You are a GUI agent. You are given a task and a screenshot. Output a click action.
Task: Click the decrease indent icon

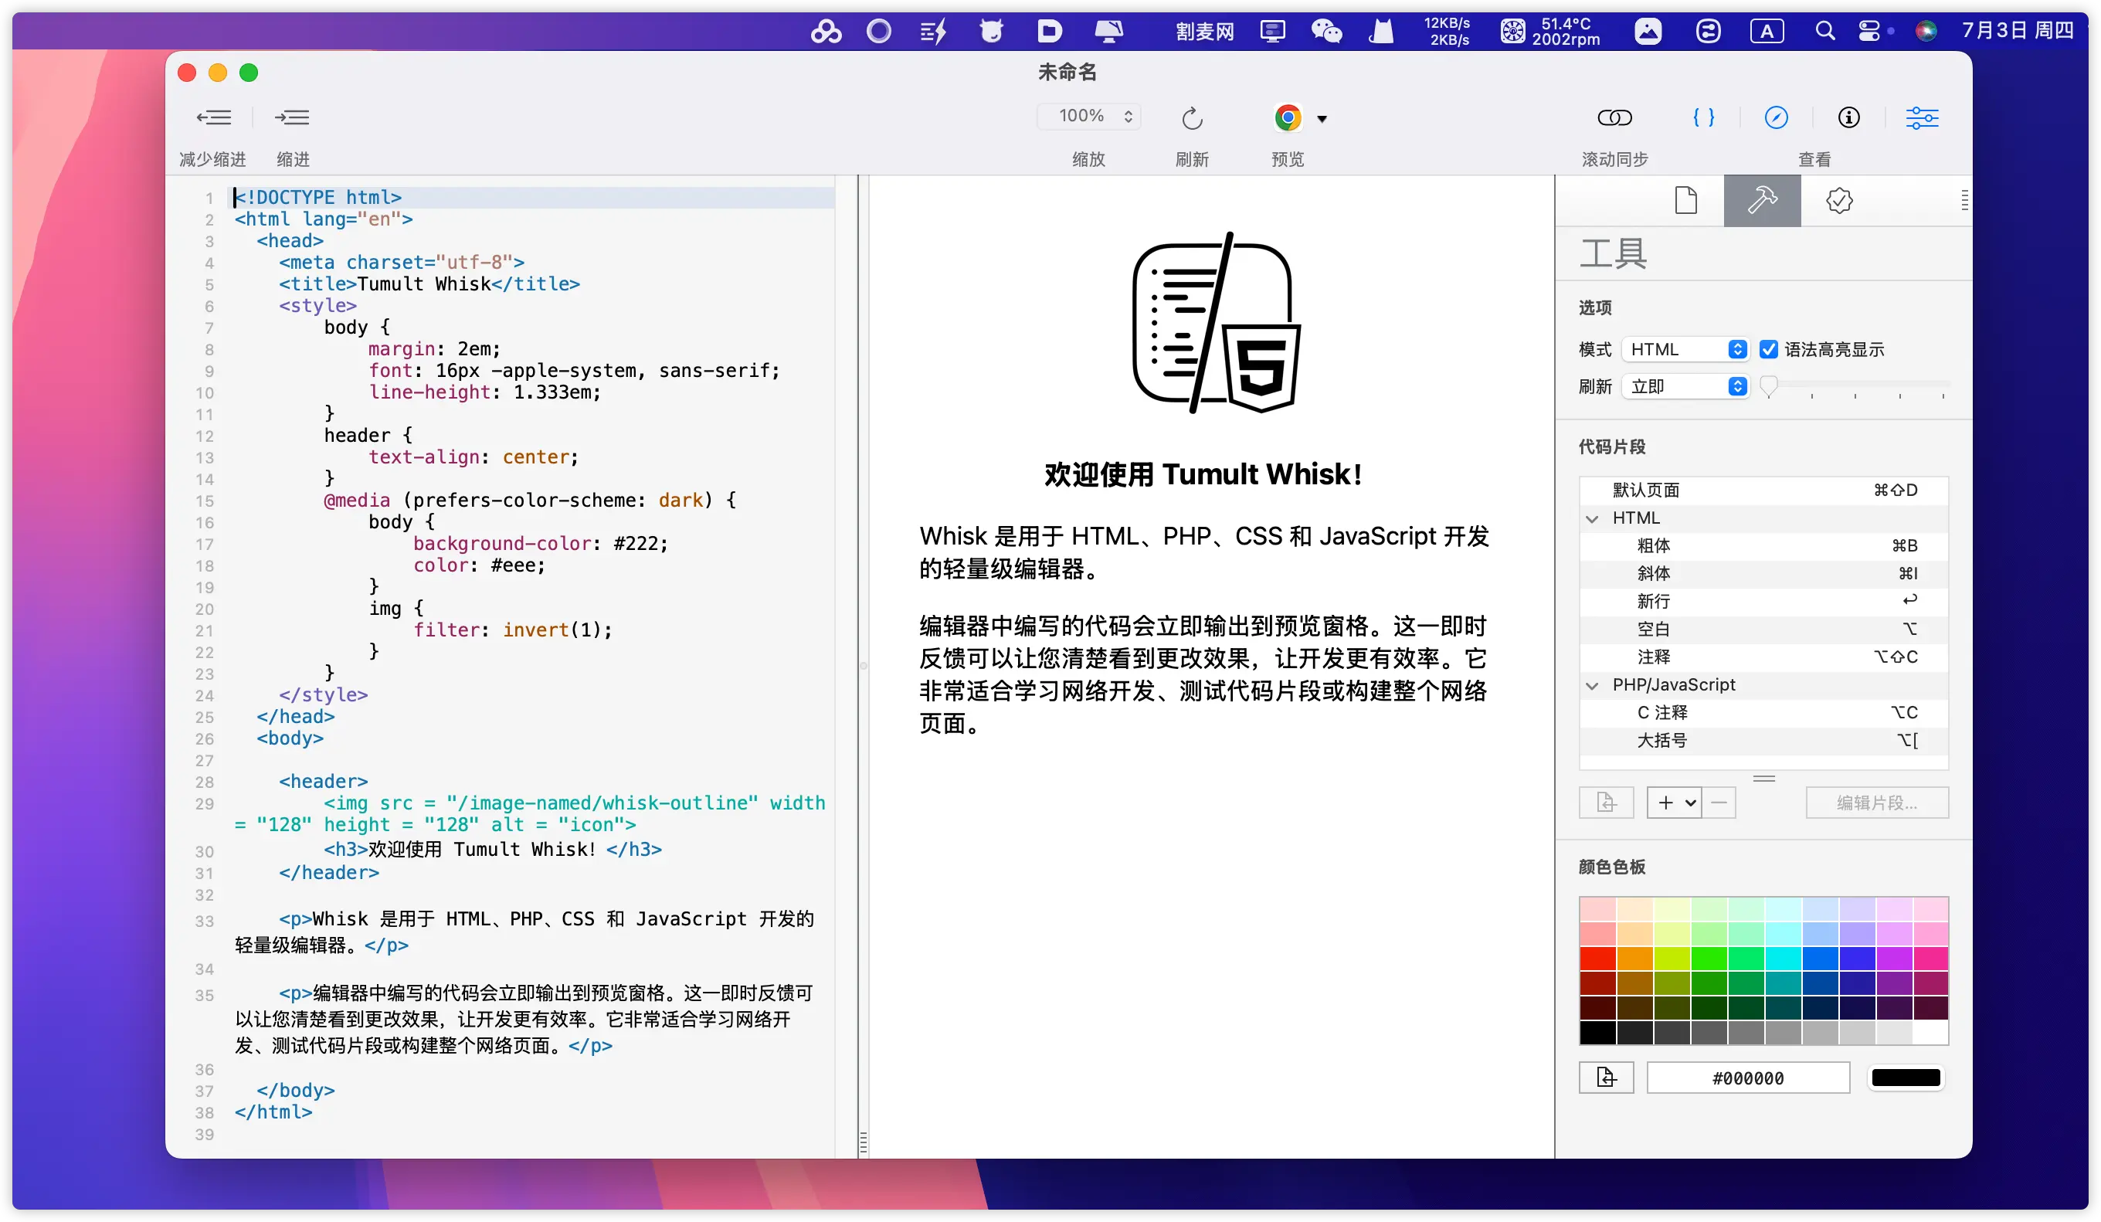(213, 117)
